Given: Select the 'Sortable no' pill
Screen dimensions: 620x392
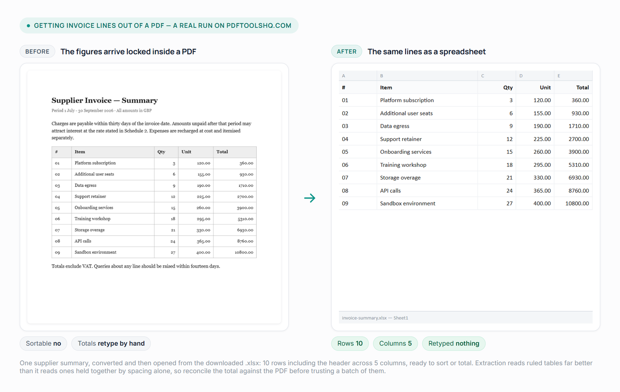Looking at the screenshot, I should 43,343.
